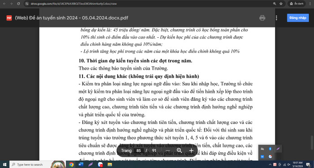Click the red PDF file type icon
314x168 pixels.
(x=9, y=18)
